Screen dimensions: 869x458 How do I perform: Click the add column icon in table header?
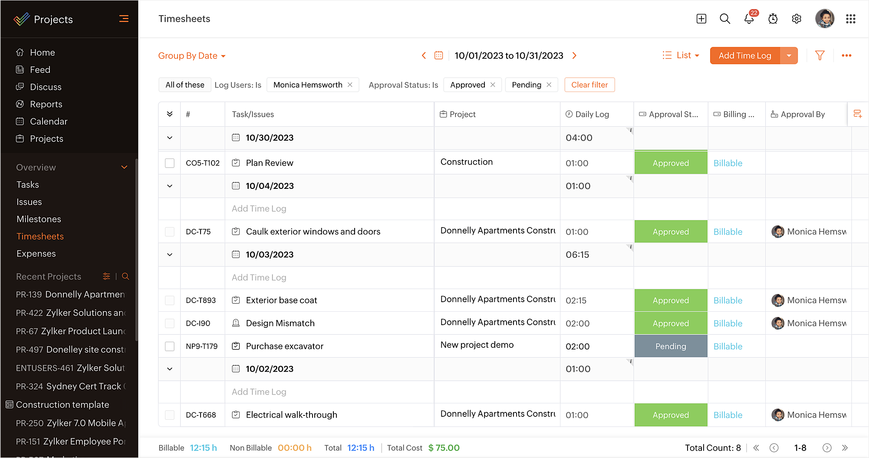(857, 114)
